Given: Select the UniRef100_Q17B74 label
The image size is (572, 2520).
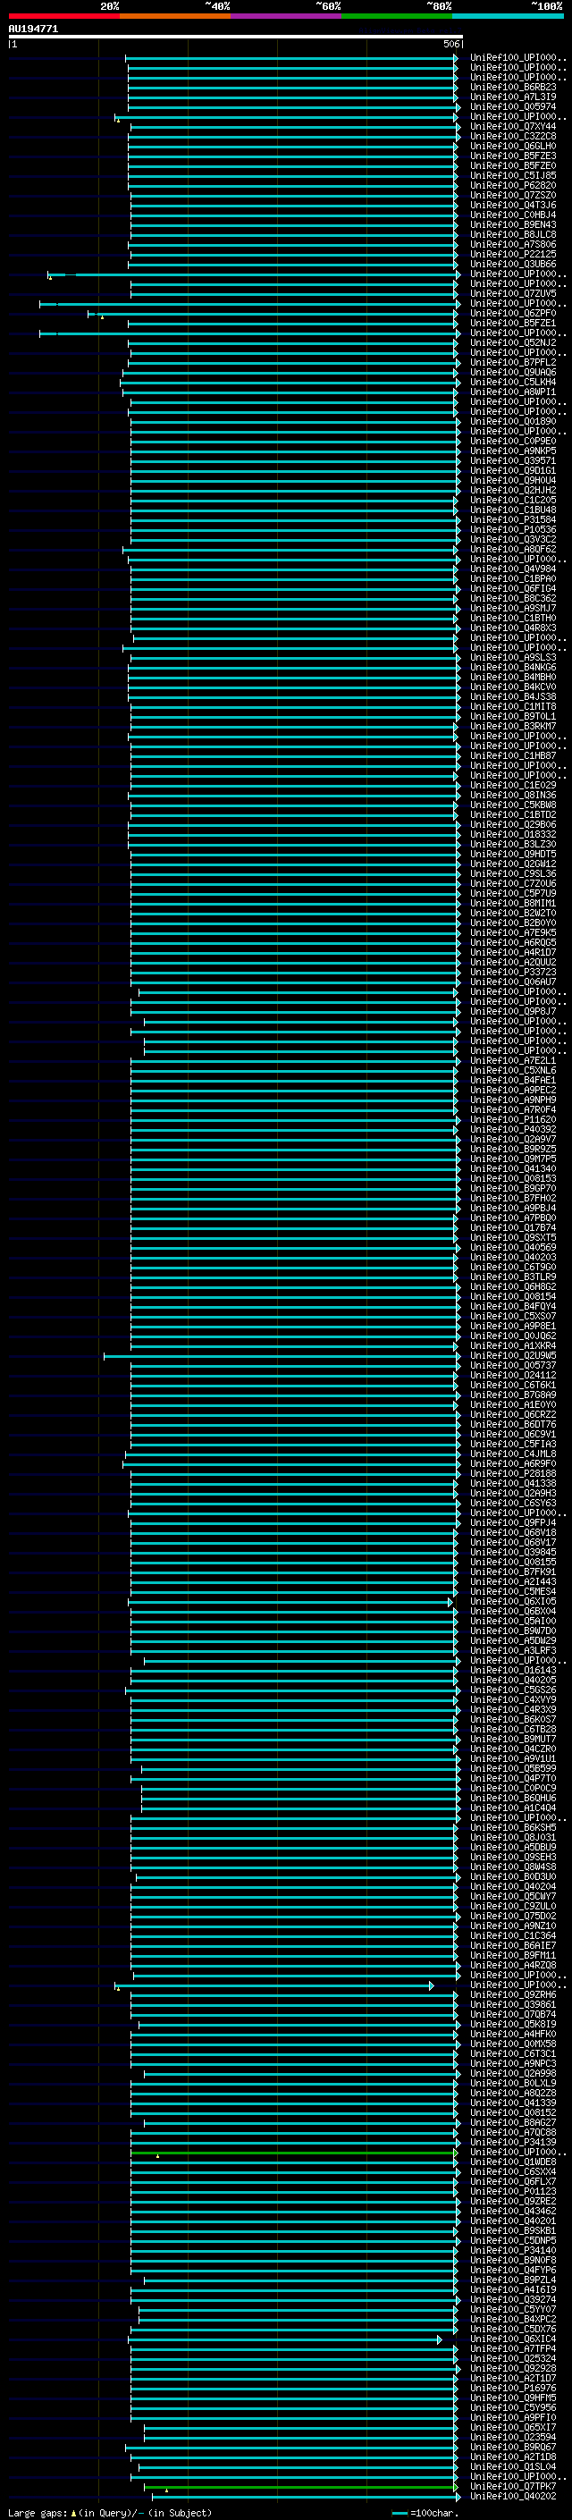Looking at the screenshot, I should tap(513, 1228).
